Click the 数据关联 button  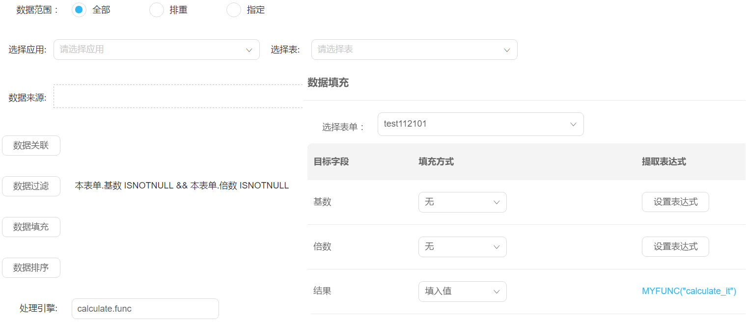[31, 145]
